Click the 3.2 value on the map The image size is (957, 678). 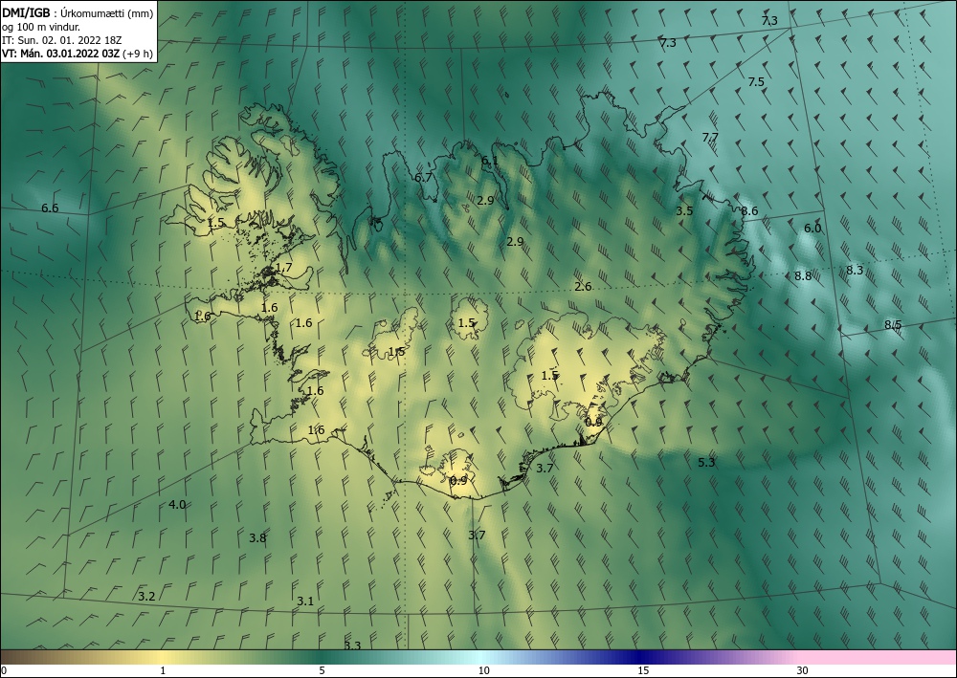pyautogui.click(x=146, y=597)
